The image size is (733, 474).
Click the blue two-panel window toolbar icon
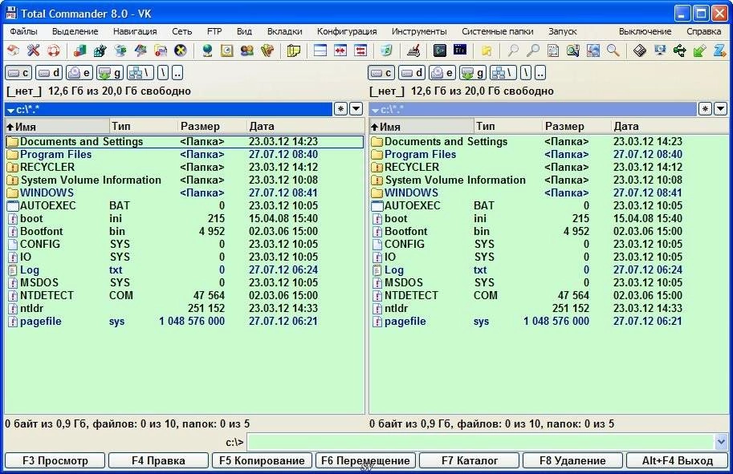tap(320, 50)
